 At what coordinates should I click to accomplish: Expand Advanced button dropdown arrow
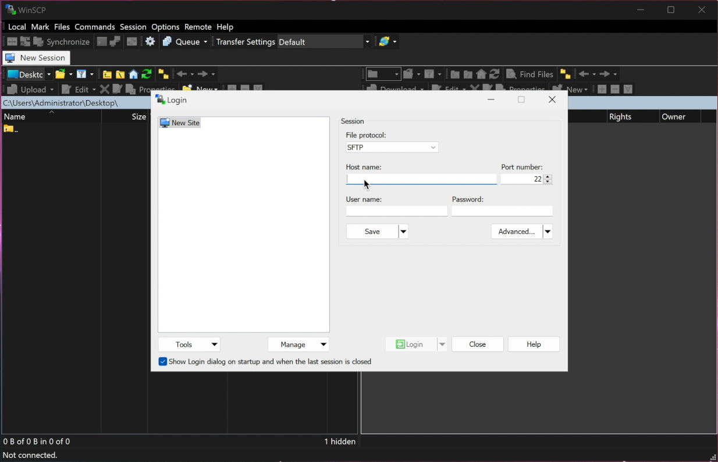tap(548, 232)
